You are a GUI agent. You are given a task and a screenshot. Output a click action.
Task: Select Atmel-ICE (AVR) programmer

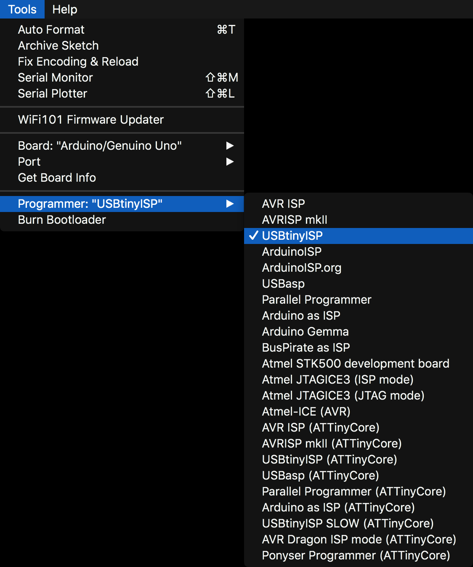(x=306, y=411)
